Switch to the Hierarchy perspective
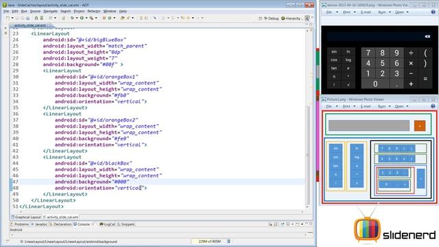The image size is (439, 247). click(x=292, y=19)
